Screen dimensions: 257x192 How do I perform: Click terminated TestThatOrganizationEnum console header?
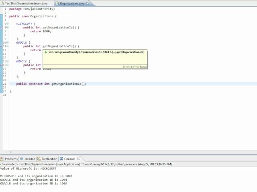click(x=86, y=164)
